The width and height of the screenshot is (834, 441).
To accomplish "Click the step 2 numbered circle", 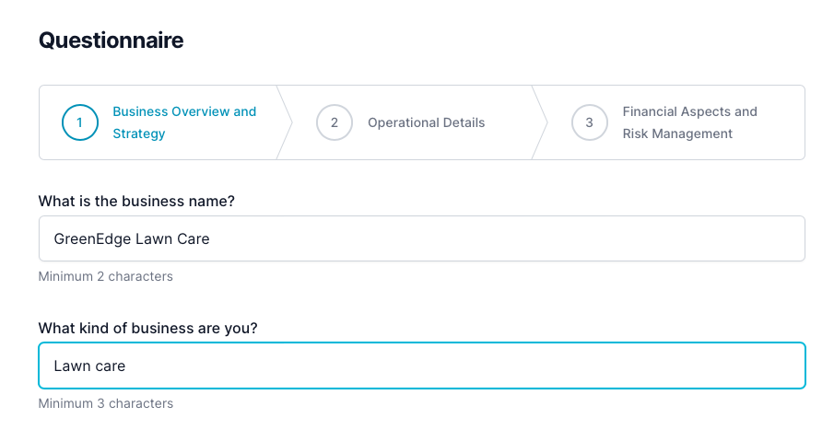I will [335, 122].
